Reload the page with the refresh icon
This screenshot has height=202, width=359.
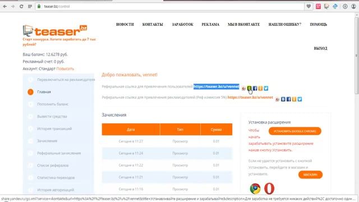21,6
